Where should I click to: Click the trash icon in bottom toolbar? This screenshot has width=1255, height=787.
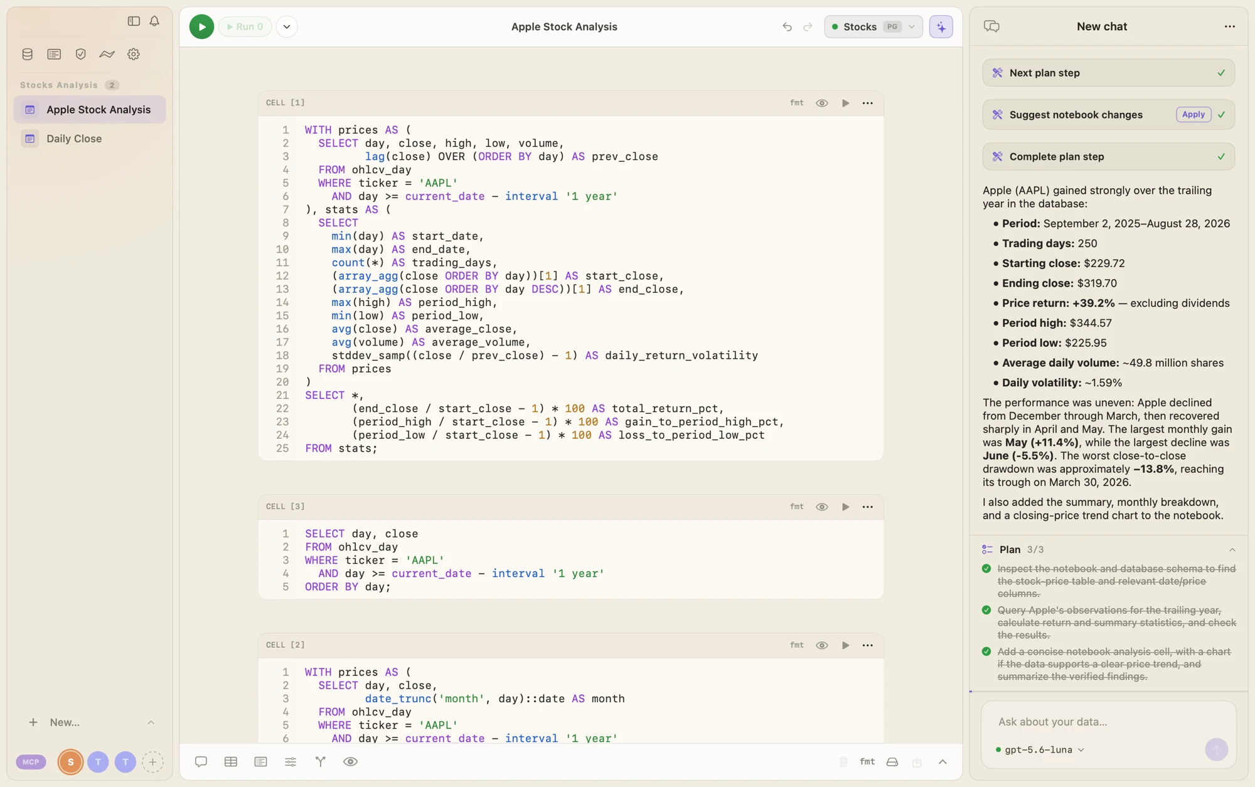click(x=843, y=762)
